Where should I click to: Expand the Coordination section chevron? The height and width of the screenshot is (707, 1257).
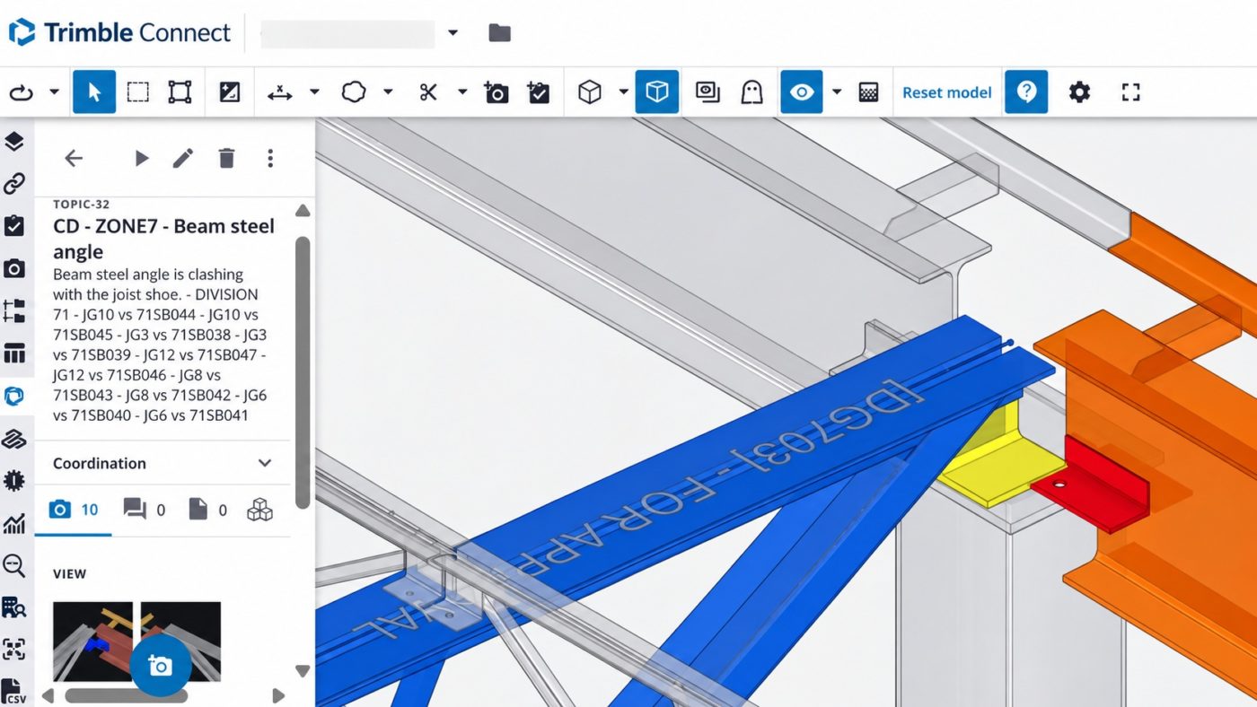265,463
